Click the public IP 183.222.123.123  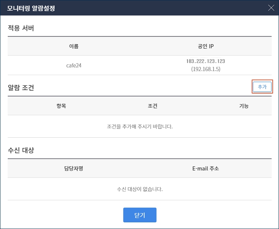point(206,61)
